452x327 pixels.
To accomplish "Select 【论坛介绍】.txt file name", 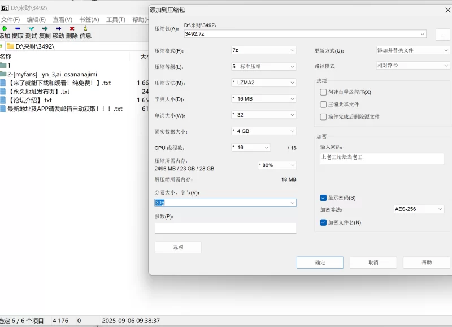I will click(x=30, y=100).
